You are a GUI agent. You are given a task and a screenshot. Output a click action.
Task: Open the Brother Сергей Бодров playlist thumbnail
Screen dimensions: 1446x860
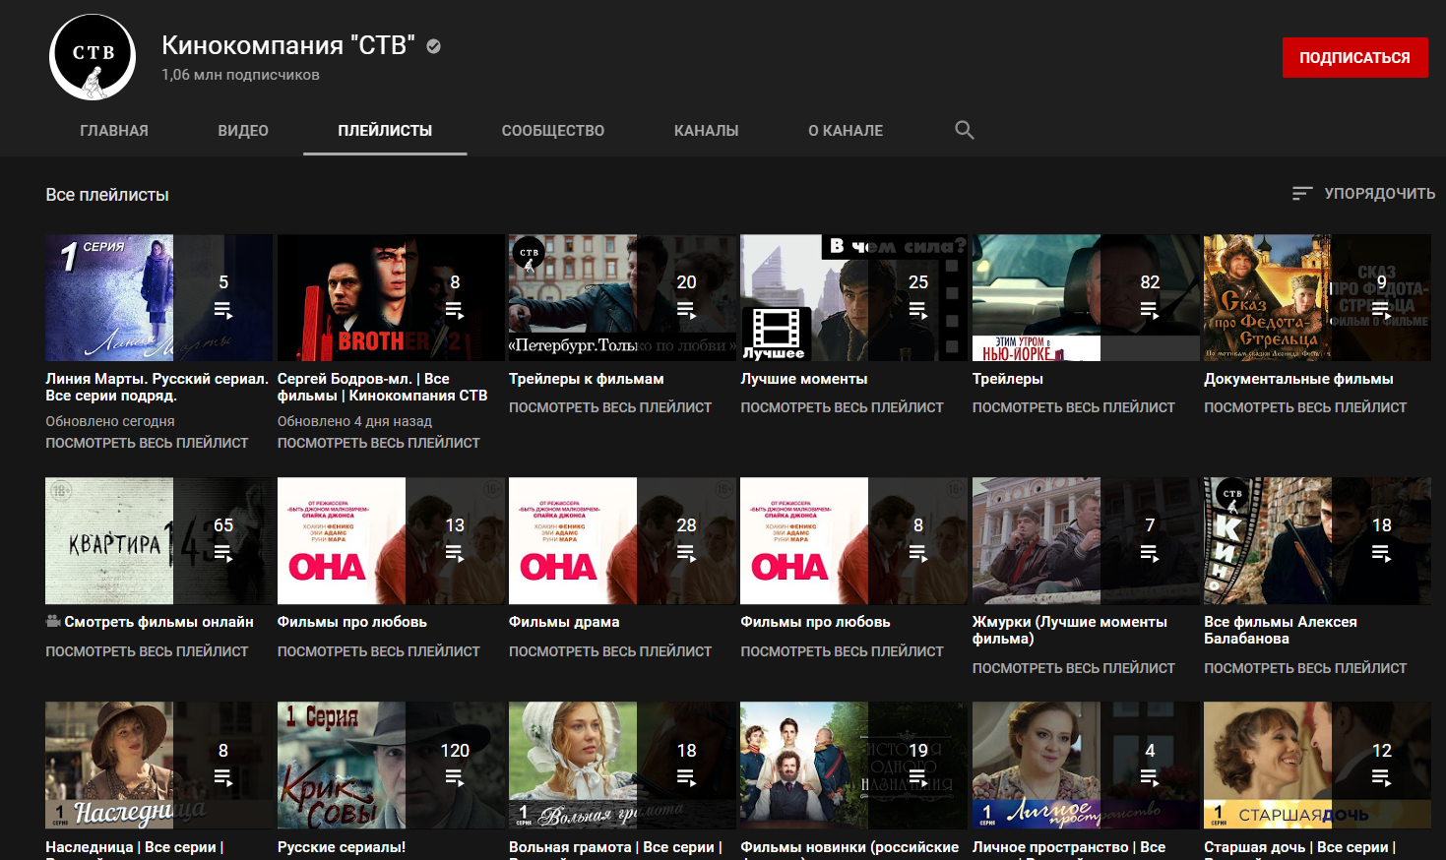[341, 297]
